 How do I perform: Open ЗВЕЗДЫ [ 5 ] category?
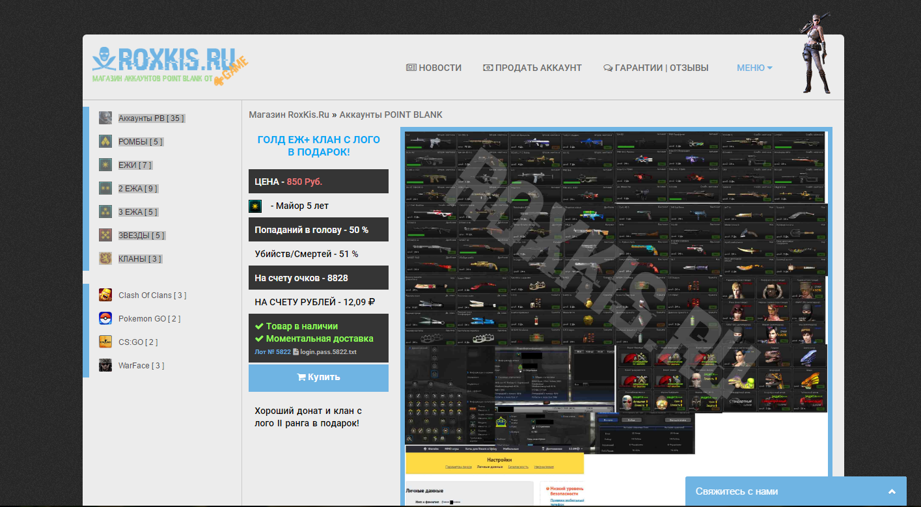pos(142,236)
